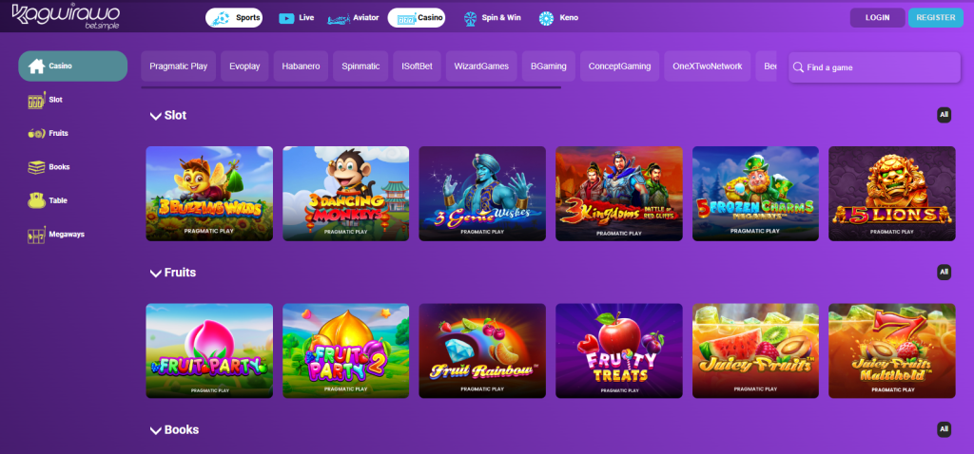Open the Spin & Win tab
Viewport: 974px width, 454px height.
coord(492,18)
